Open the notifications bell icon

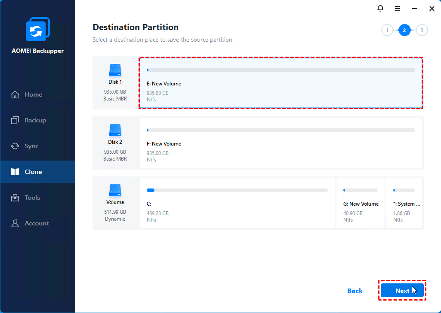pos(380,9)
